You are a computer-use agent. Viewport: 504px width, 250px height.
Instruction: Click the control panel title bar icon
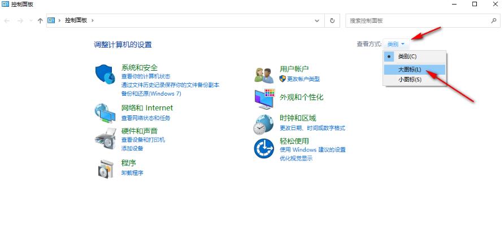(6, 4)
